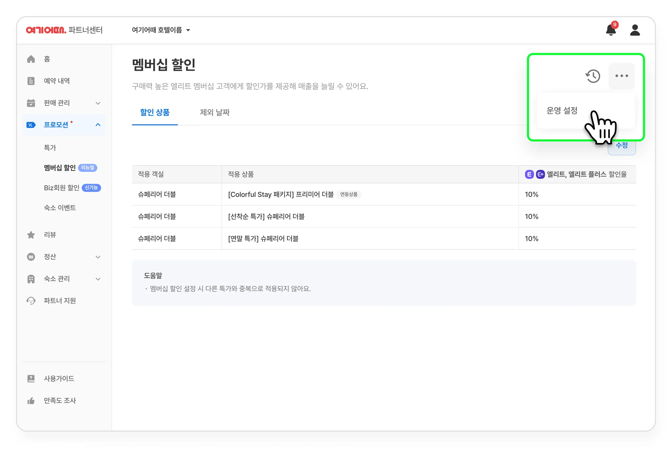Click the user guide book icon

click(x=31, y=379)
